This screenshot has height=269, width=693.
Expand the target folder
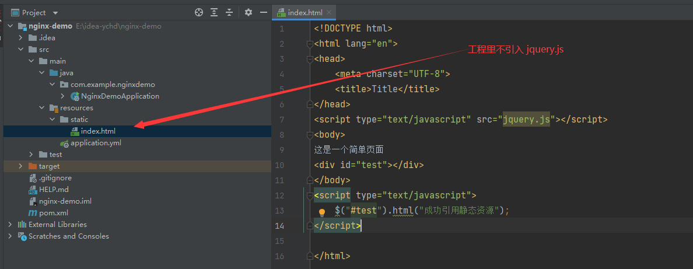21,166
